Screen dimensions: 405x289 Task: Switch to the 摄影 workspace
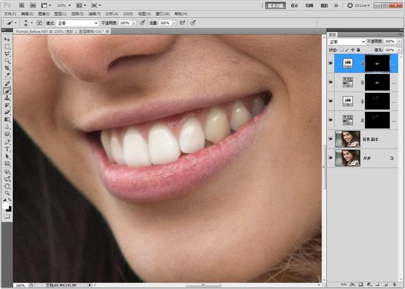pyautogui.click(x=325, y=6)
